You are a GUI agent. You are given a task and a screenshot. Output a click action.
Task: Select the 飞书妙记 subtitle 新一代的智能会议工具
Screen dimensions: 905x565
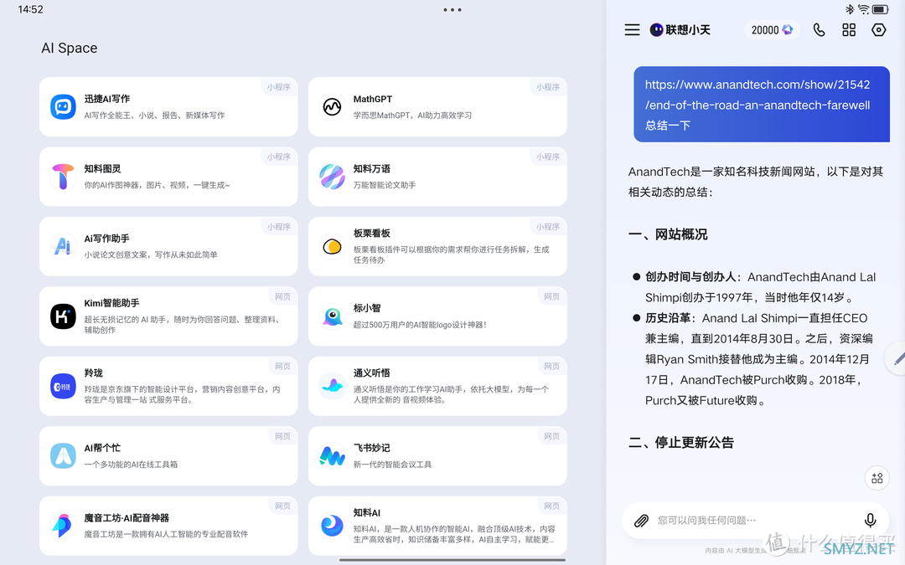point(392,465)
